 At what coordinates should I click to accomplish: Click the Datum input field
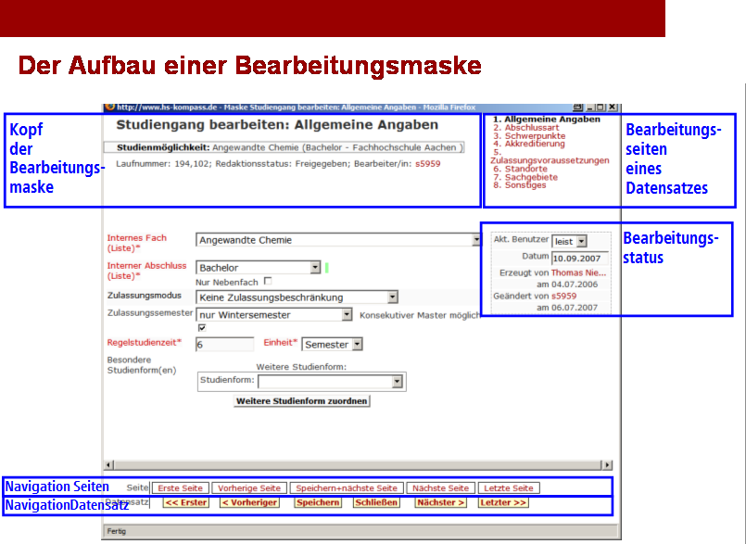click(580, 259)
